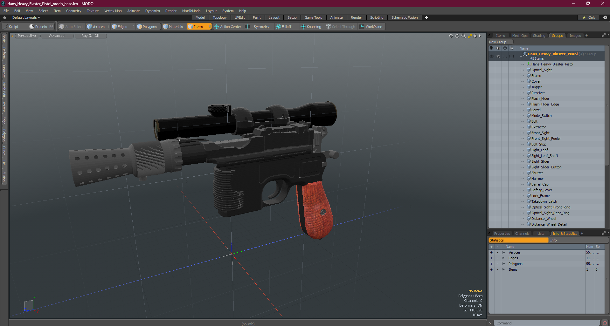Expand the Polygons statistics row
Image resolution: width=610 pixels, height=326 pixels.
[503, 264]
